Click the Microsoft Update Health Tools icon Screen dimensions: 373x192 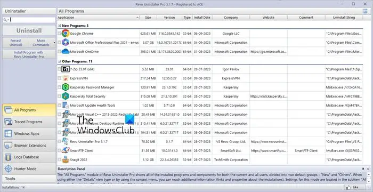pyautogui.click(x=66, y=105)
